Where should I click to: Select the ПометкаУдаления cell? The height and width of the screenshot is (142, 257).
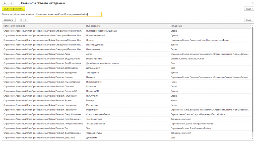pos(127,45)
